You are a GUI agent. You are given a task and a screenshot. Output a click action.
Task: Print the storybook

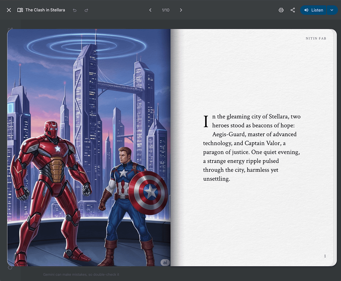click(281, 10)
